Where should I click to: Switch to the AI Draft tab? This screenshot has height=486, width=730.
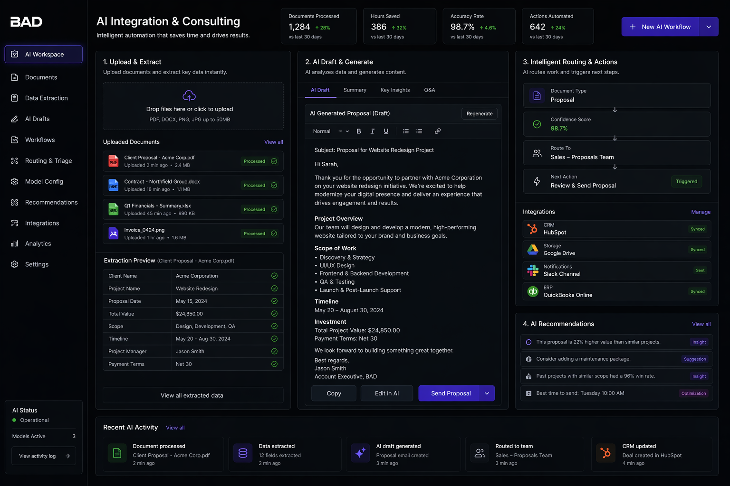[x=320, y=90]
